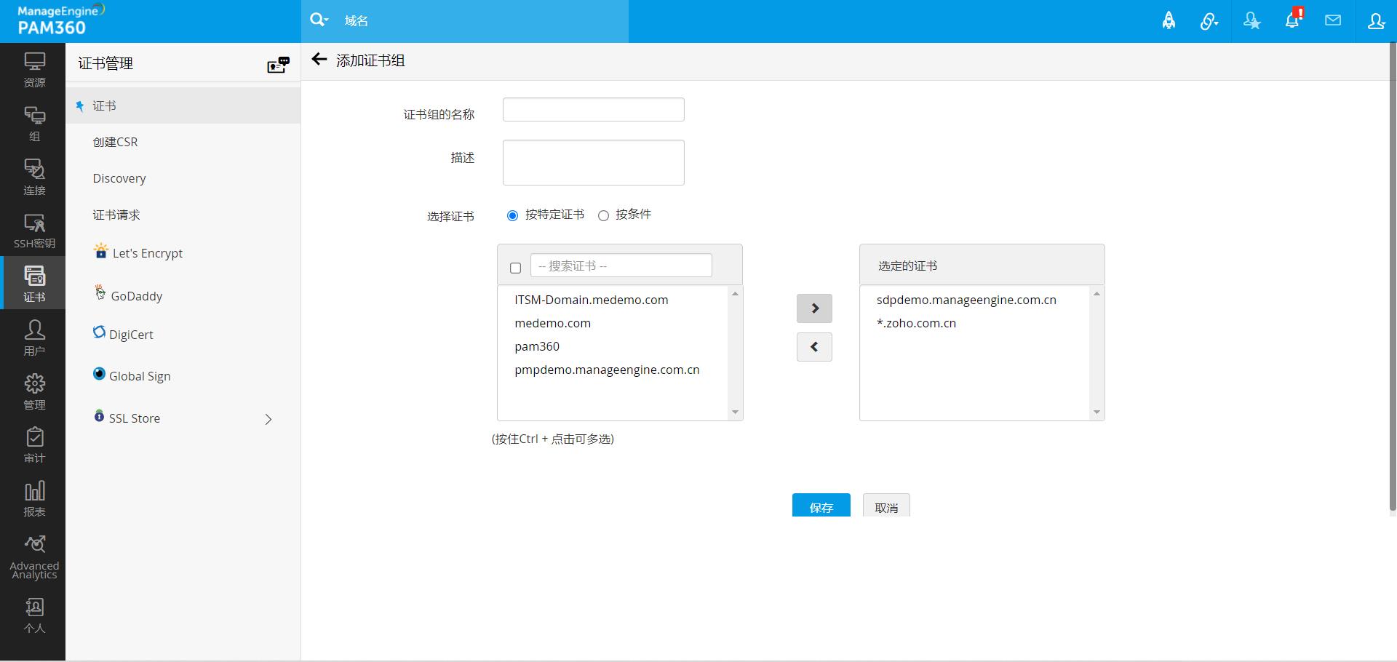Click the 取消 cancel button
The image size is (1397, 662).
click(x=885, y=506)
